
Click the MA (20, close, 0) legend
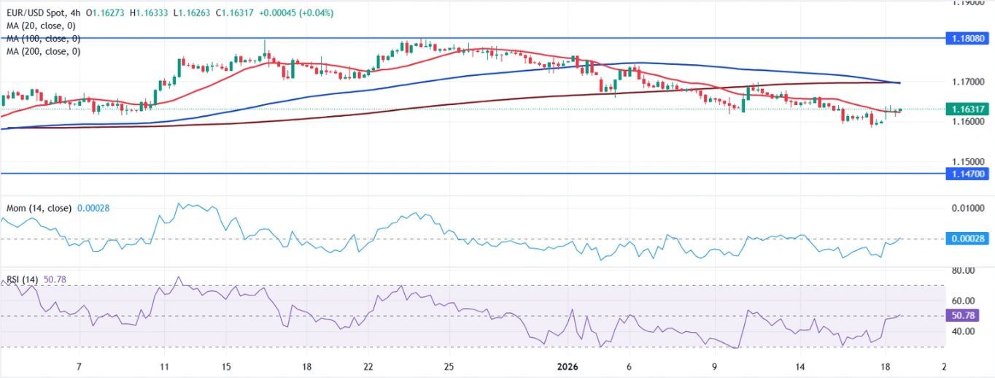[43, 26]
